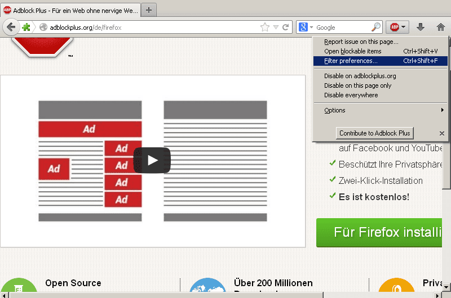Click the browser back arrow button

(x=11, y=27)
